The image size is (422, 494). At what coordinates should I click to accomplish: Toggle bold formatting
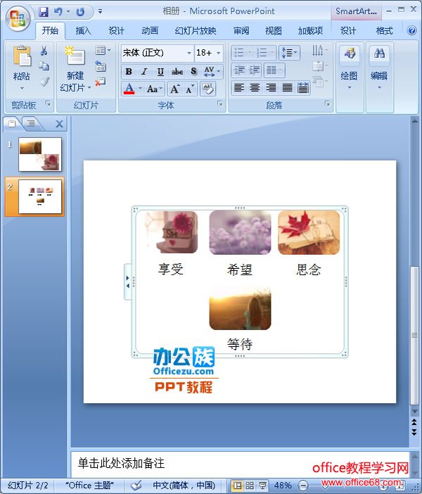(129, 72)
